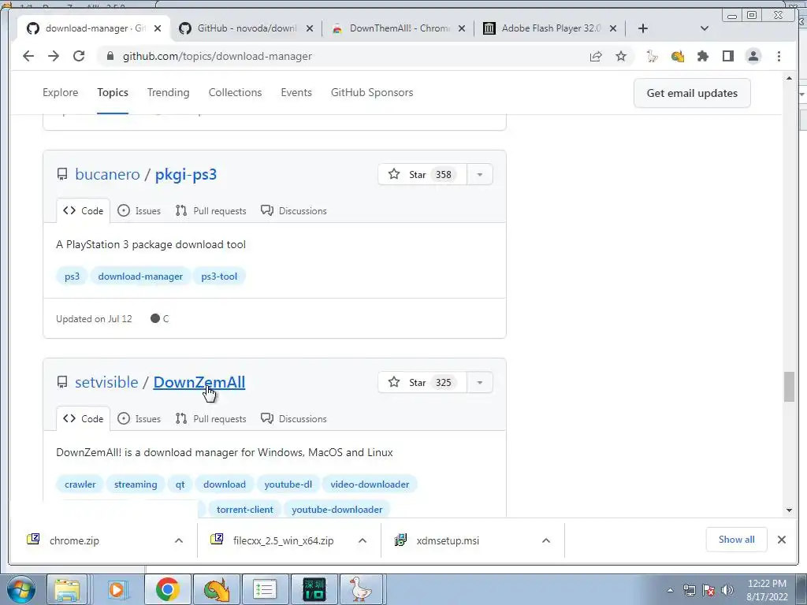This screenshot has height=605, width=807.
Task: Select the Topics navigation item
Action: [113, 93]
